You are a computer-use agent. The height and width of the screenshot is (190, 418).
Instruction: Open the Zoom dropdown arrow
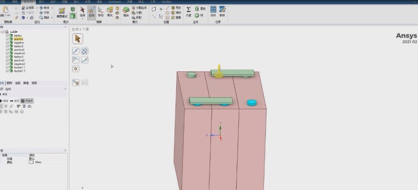tap(52, 18)
